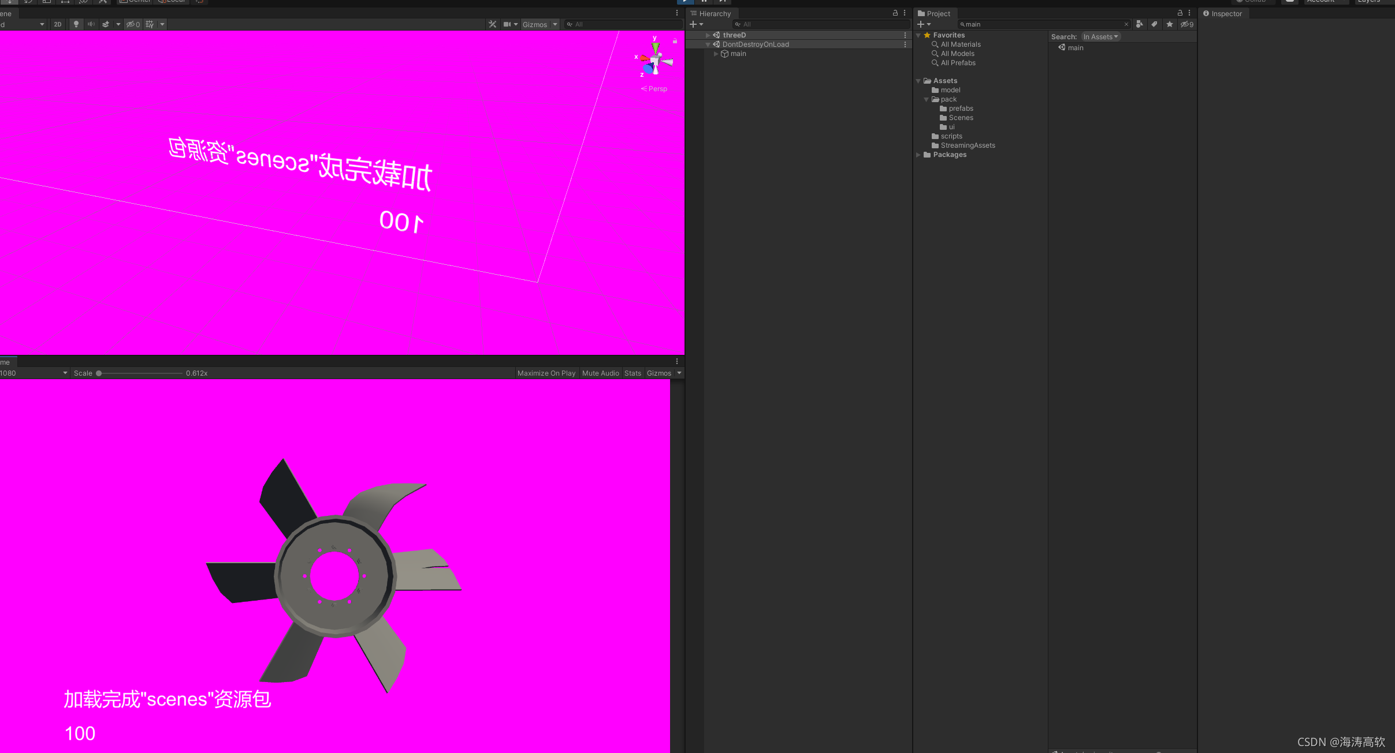Expand the threeD scene in Hierarchy
The image size is (1395, 753).
click(x=708, y=35)
